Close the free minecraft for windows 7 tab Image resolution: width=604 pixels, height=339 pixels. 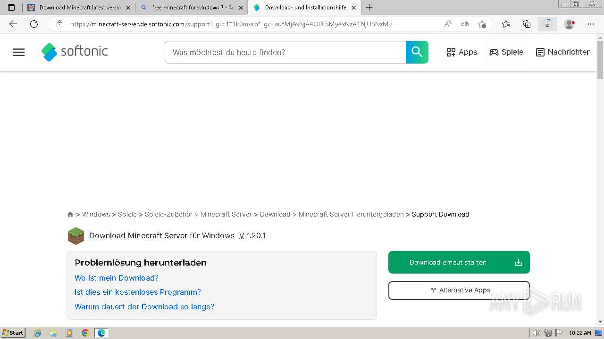pos(241,8)
